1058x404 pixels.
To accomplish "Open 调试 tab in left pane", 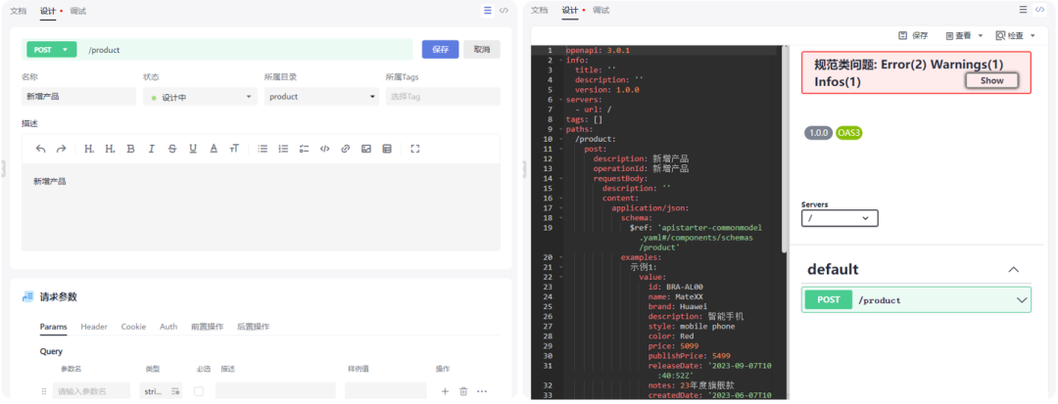I will (78, 11).
